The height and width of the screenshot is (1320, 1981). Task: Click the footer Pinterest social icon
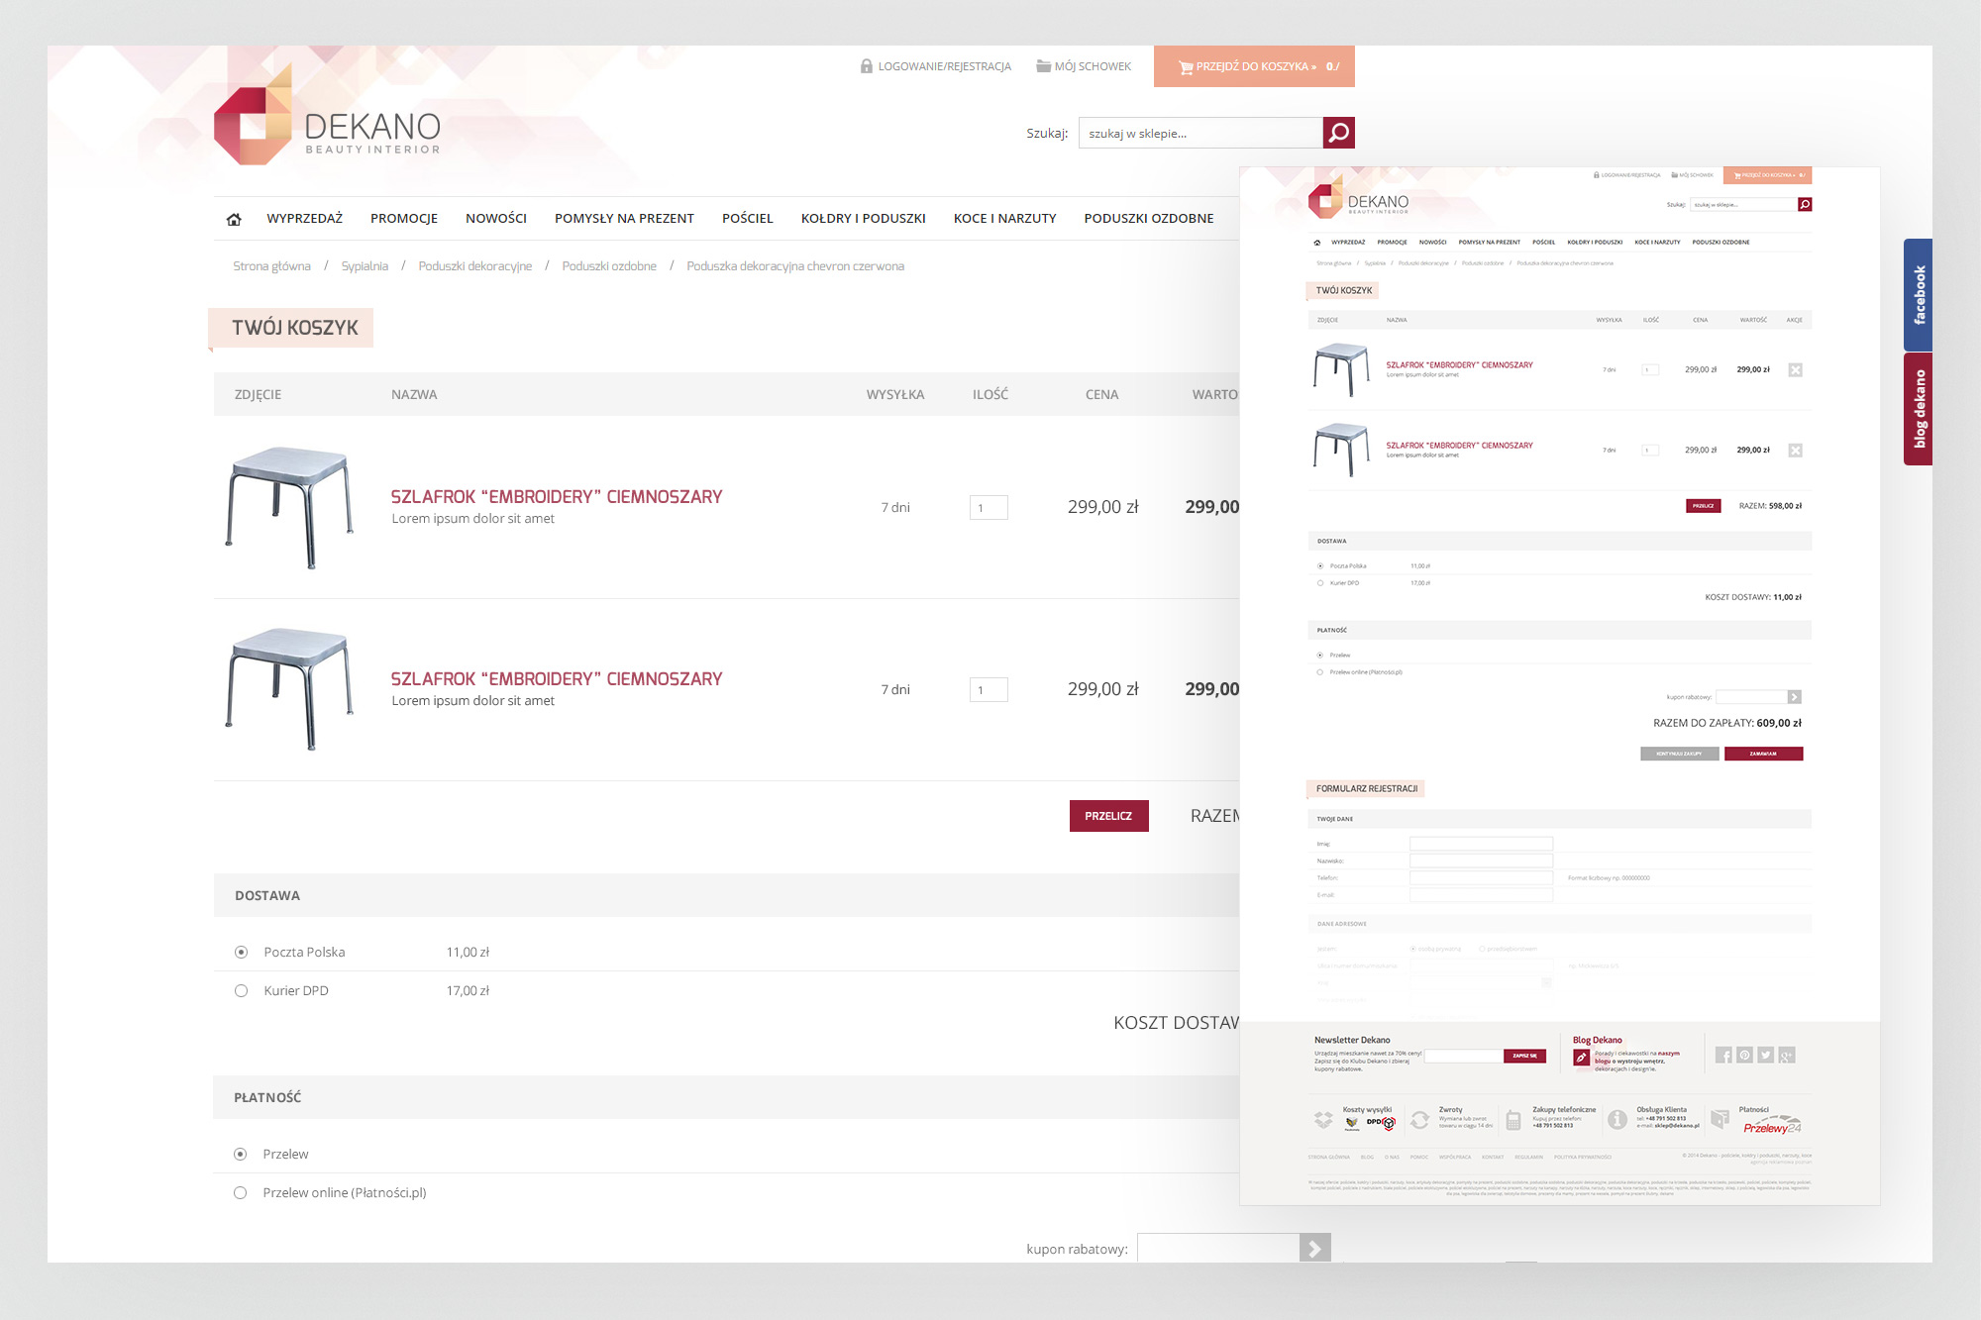(1744, 1055)
